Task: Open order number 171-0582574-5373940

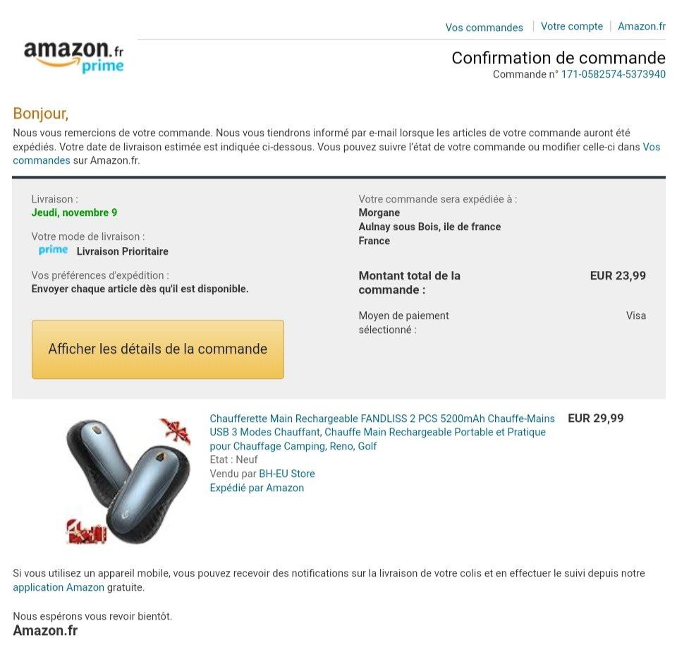Action: pos(613,74)
